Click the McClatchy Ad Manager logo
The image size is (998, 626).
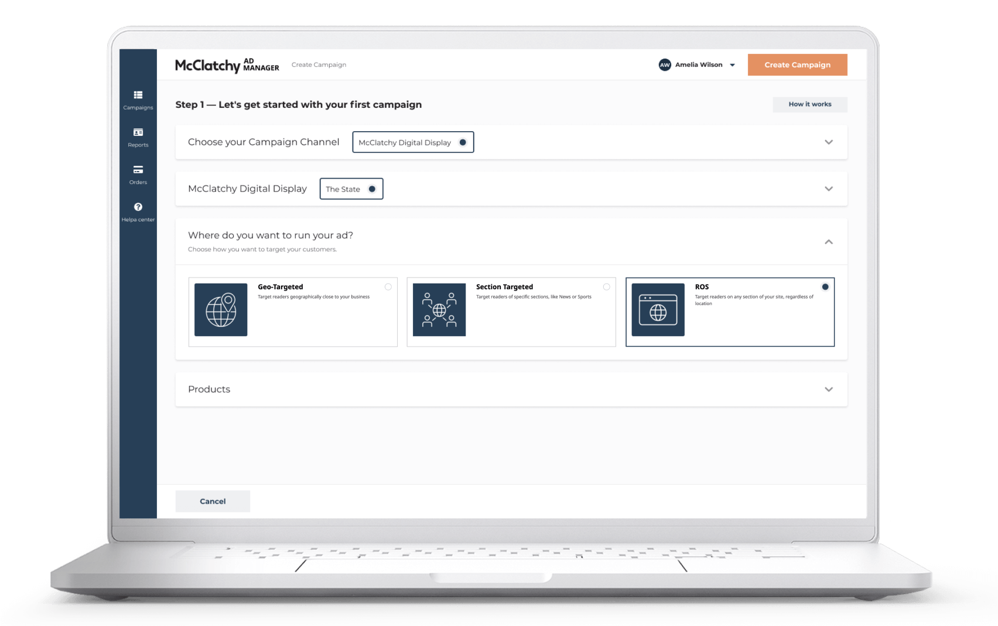[x=227, y=65]
